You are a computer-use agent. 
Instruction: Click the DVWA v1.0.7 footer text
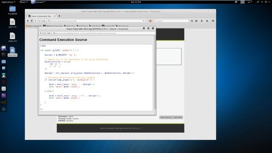120,128
